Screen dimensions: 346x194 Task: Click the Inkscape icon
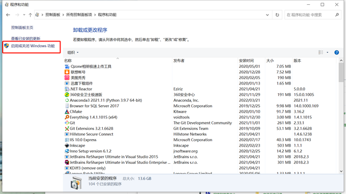(67, 145)
